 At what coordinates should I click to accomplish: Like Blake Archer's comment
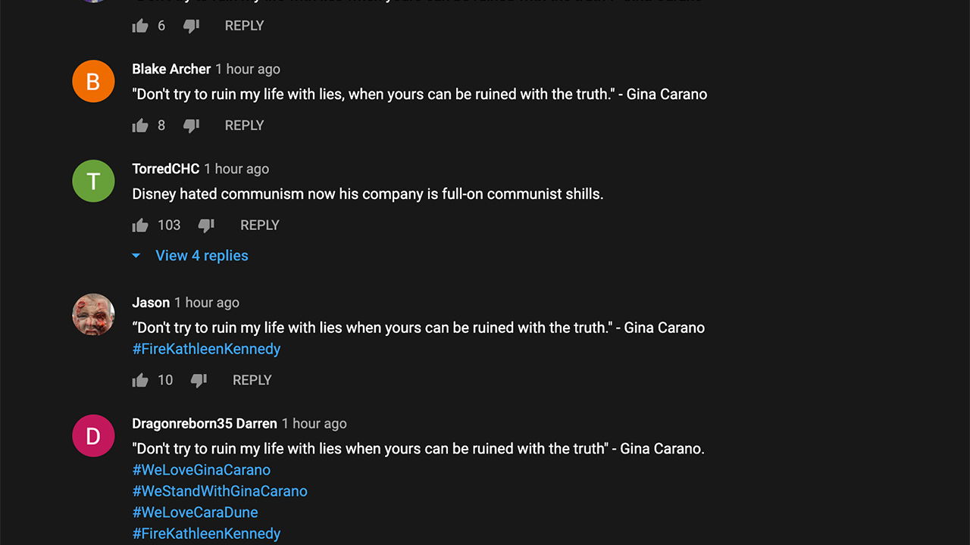140,126
